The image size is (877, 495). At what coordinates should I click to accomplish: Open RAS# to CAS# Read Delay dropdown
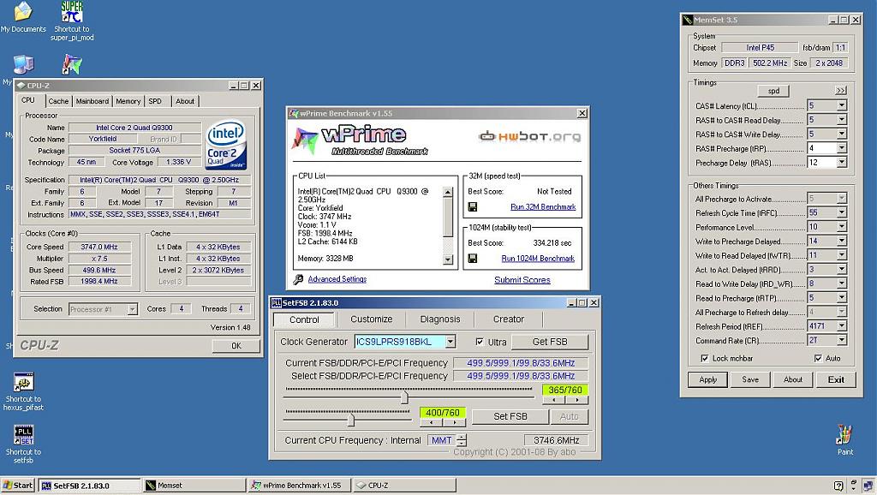tap(841, 120)
